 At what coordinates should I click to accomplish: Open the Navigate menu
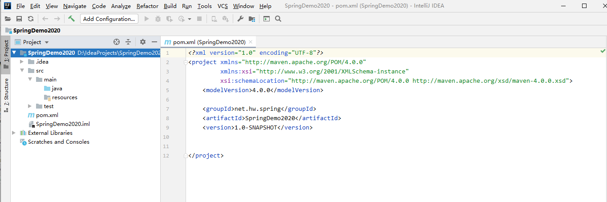(75, 6)
